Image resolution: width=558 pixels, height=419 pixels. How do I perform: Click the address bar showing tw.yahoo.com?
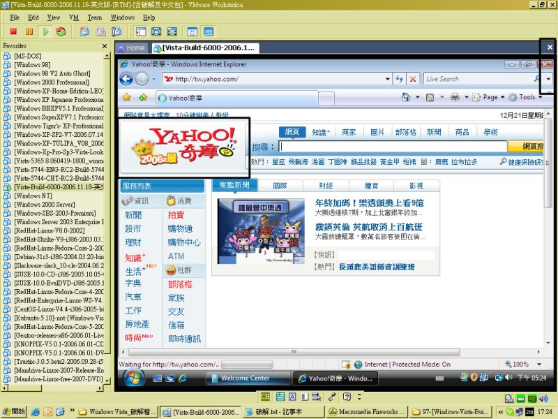point(274,79)
